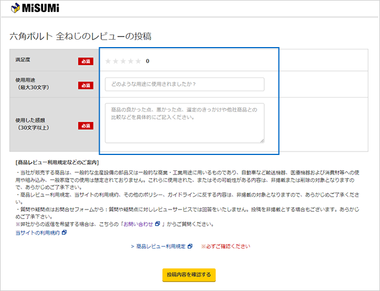Focus the 使用用途 text input field
Screen dimensions: 380x291
(184, 84)
